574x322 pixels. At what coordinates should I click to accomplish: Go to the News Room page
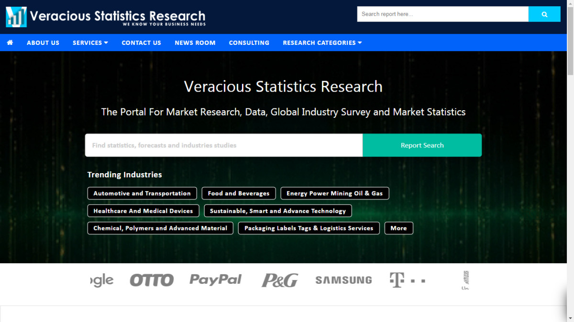click(x=195, y=42)
